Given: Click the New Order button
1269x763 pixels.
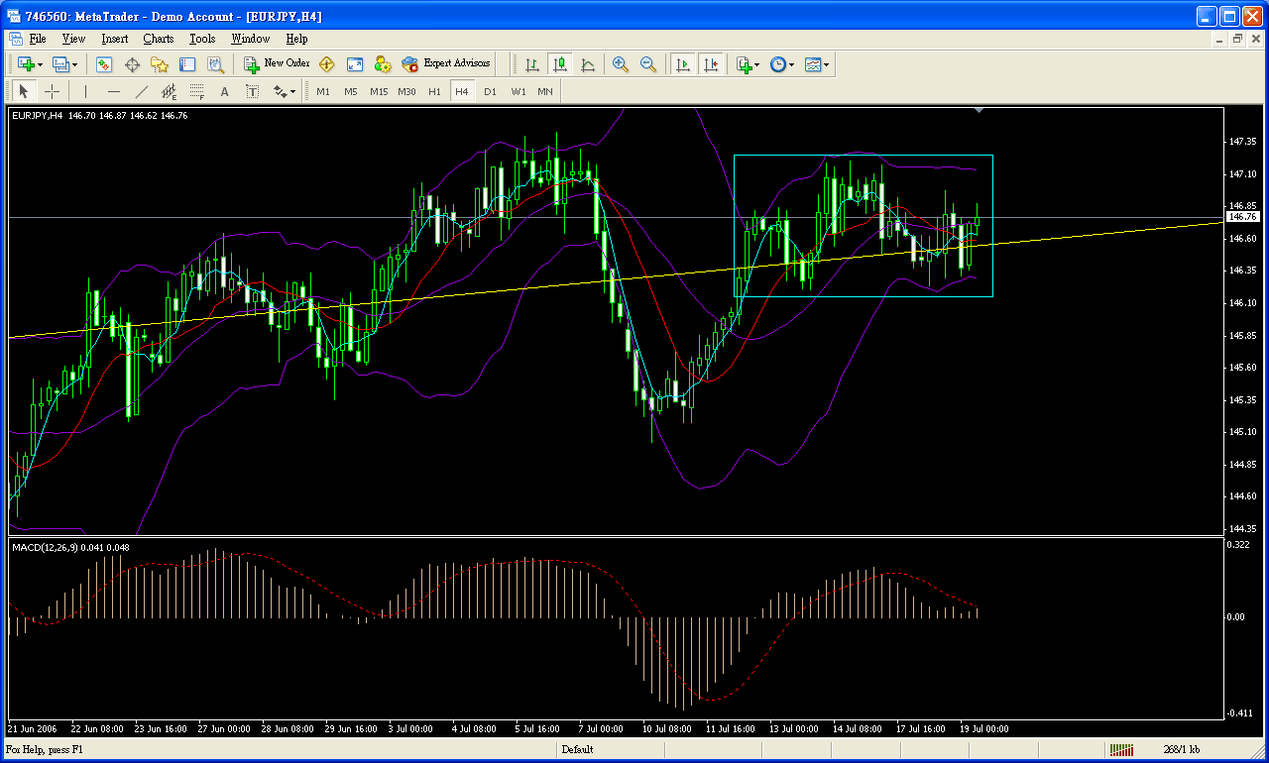Looking at the screenshot, I should (277, 64).
